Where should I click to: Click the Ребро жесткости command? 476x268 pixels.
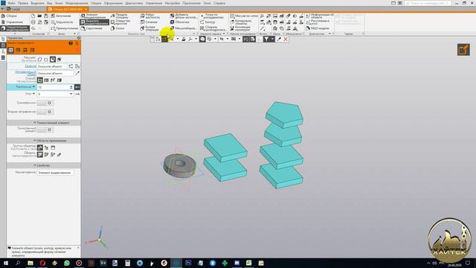(149, 16)
